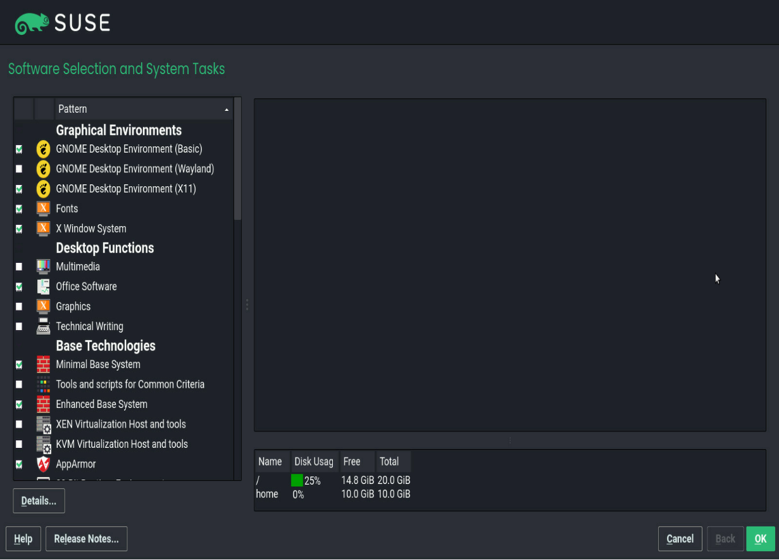Click the Minimal Base System brick icon
779x560 pixels.
43,364
